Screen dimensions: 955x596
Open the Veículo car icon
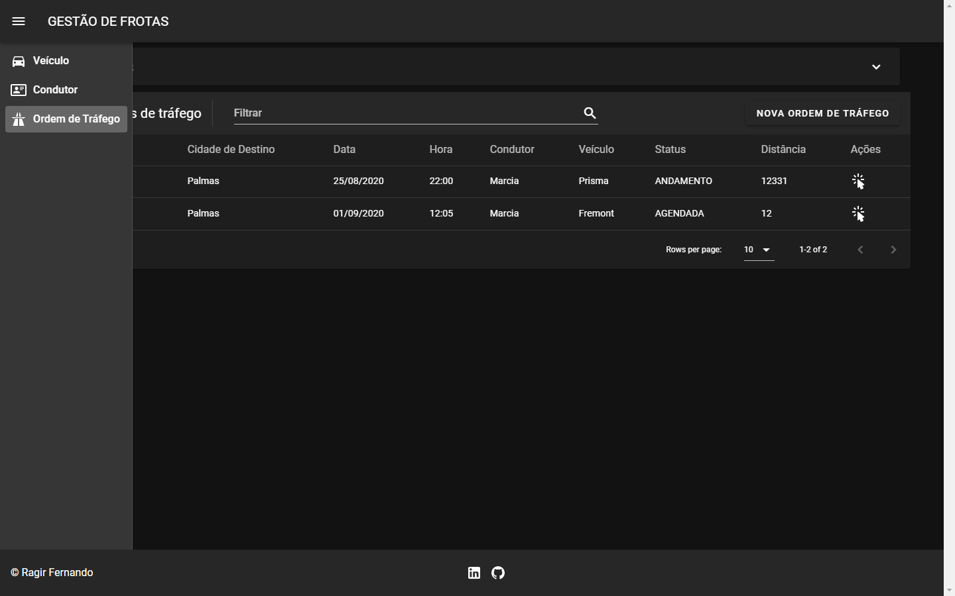coord(19,61)
